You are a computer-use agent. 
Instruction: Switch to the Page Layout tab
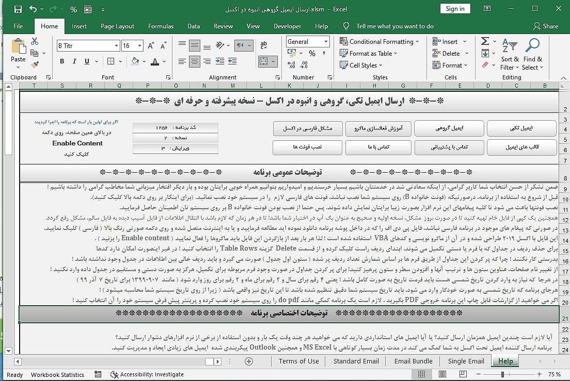click(x=117, y=26)
